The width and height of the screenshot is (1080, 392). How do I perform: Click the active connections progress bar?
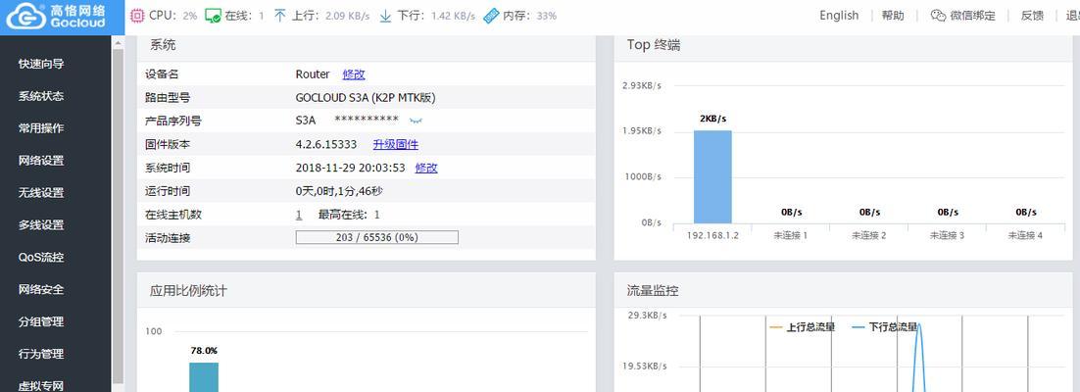point(376,238)
